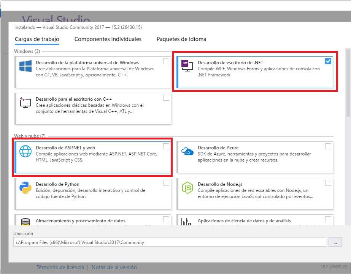The width and height of the screenshot is (351, 274).
Task: Uncheck Desarrollo de escritorio de .NET workload
Action: coord(328,61)
